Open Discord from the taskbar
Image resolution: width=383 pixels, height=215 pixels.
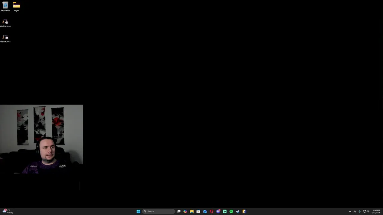tap(218, 211)
